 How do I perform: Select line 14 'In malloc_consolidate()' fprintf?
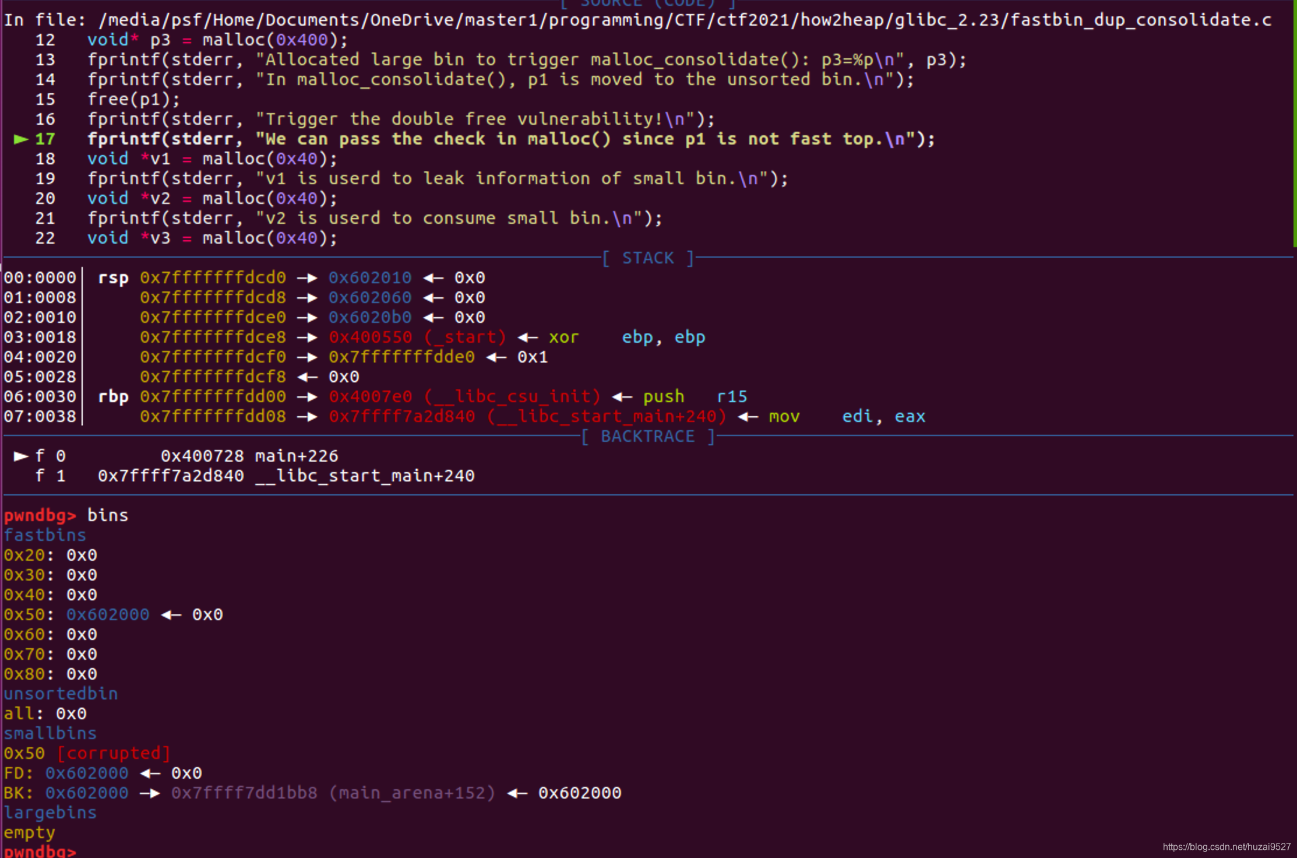click(x=501, y=79)
